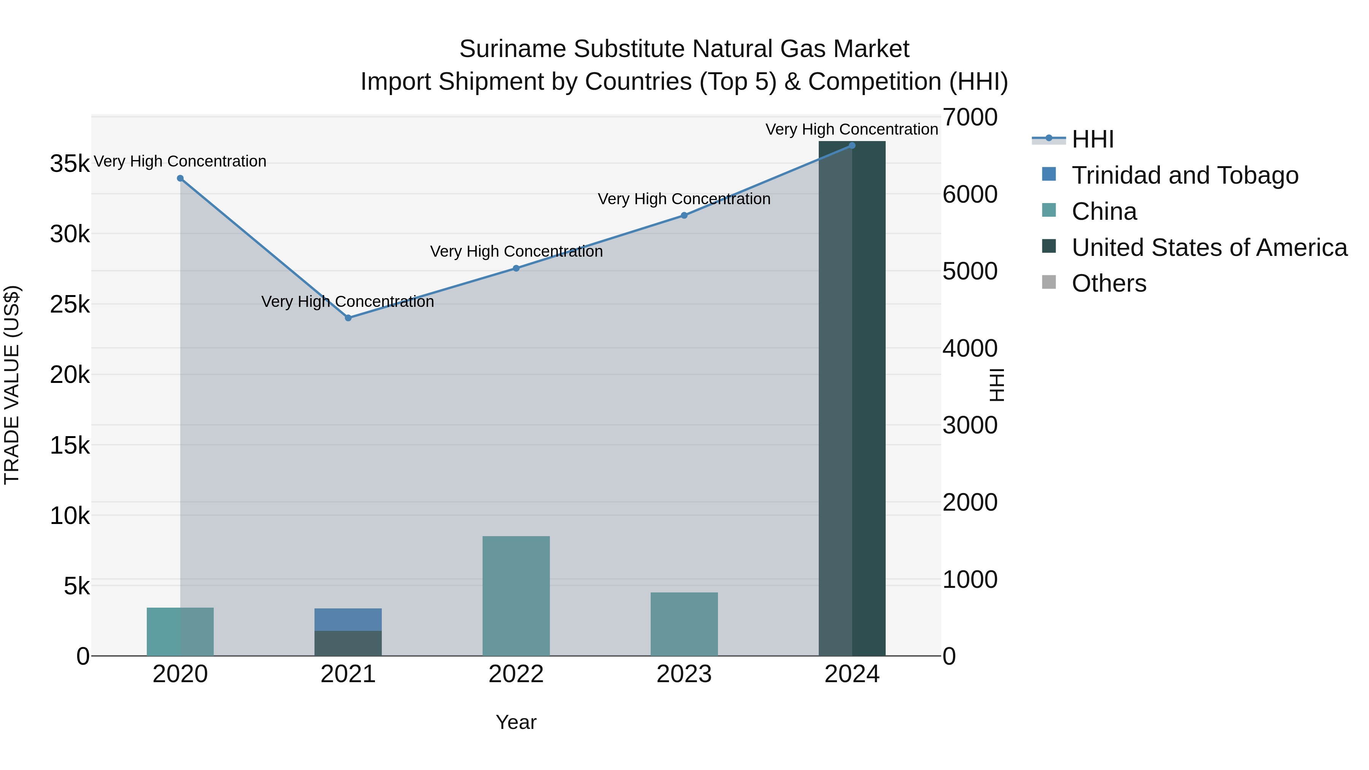Click the '35k' left axis tick
The height and width of the screenshot is (770, 1369).
(x=70, y=164)
